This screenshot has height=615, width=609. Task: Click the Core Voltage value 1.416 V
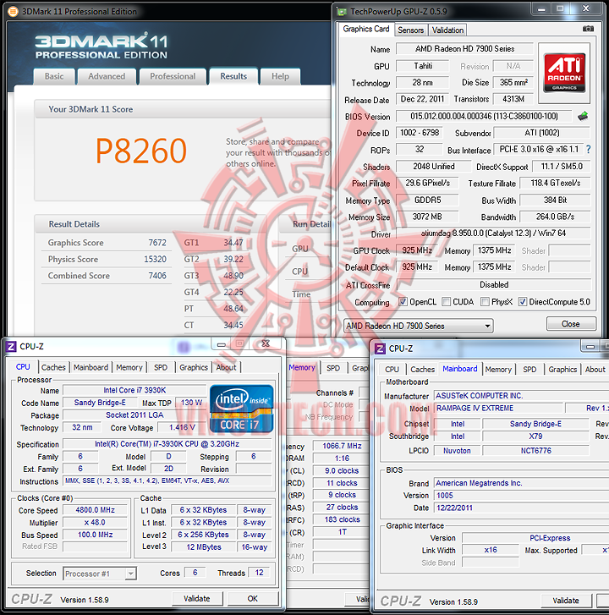[x=182, y=427]
